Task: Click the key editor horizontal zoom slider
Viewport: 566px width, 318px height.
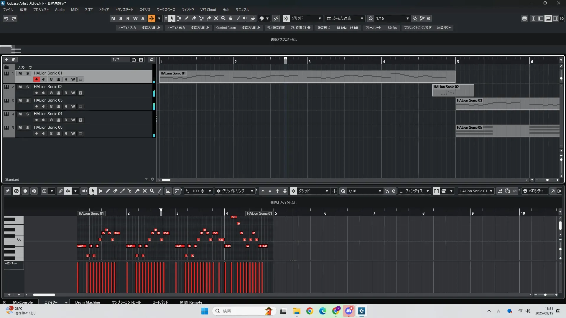Action: click(545, 295)
